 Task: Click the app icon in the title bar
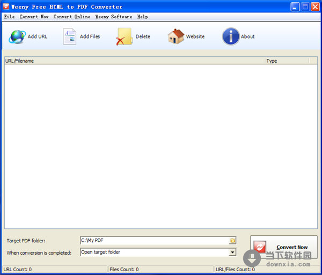point(6,6)
